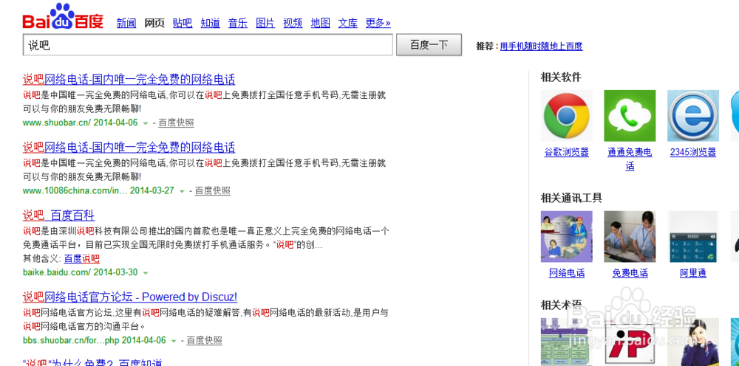Open 用手机随时随地上百度 recommendation link

click(541, 46)
